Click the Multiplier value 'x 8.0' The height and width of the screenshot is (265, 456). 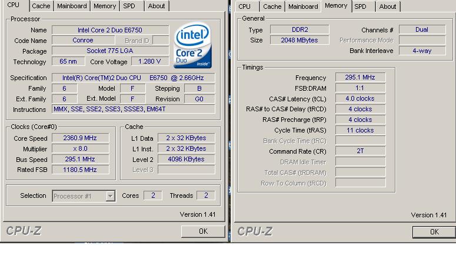point(80,148)
